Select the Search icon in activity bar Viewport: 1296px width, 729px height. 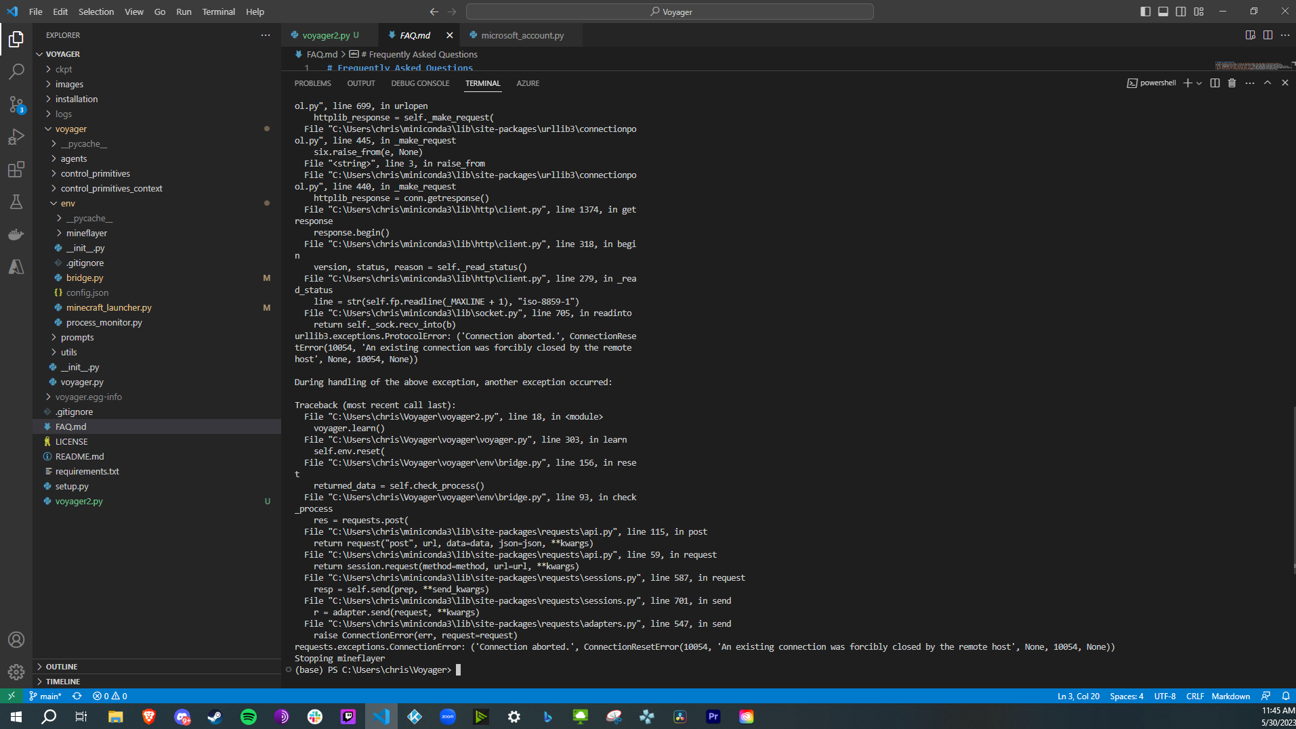[16, 71]
